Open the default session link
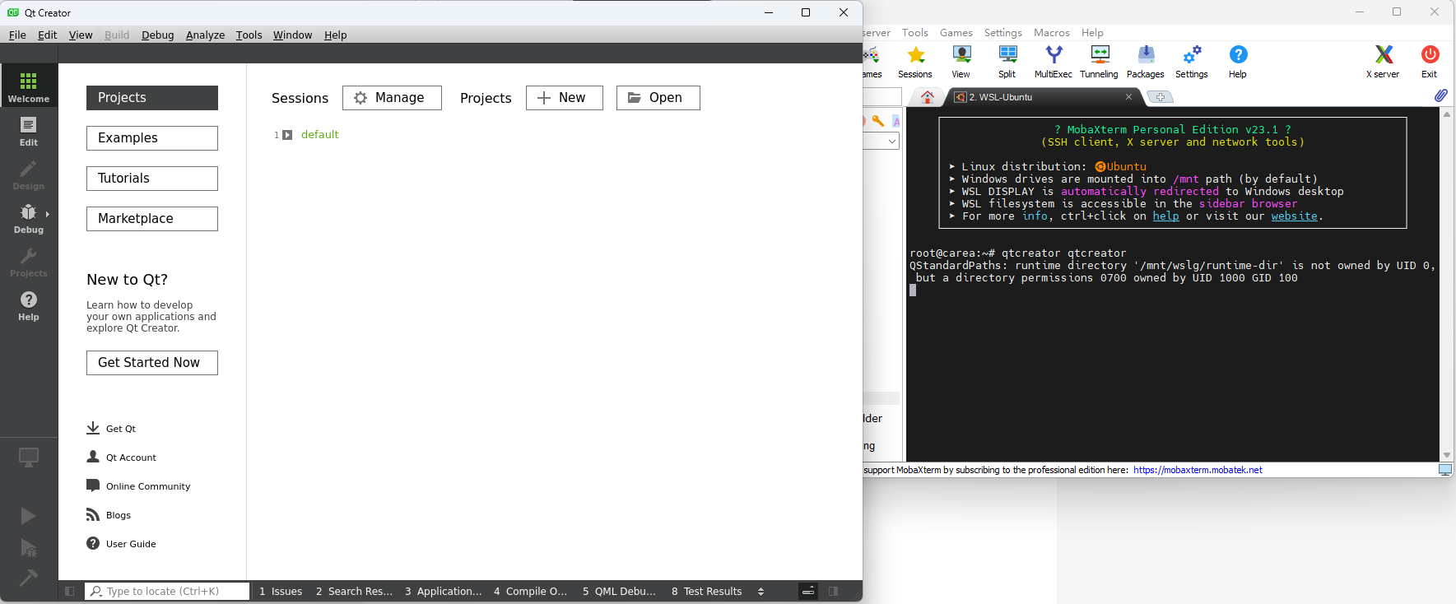Screen dimensions: 1456x604 coord(319,135)
